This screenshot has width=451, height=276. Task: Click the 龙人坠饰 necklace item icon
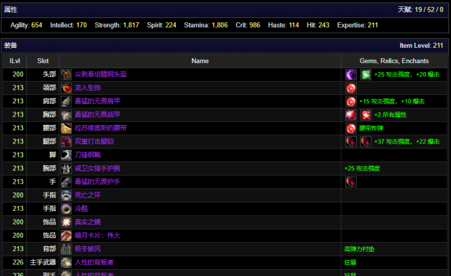pos(66,88)
